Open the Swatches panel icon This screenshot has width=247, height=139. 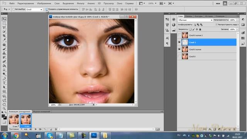(x=243, y=38)
